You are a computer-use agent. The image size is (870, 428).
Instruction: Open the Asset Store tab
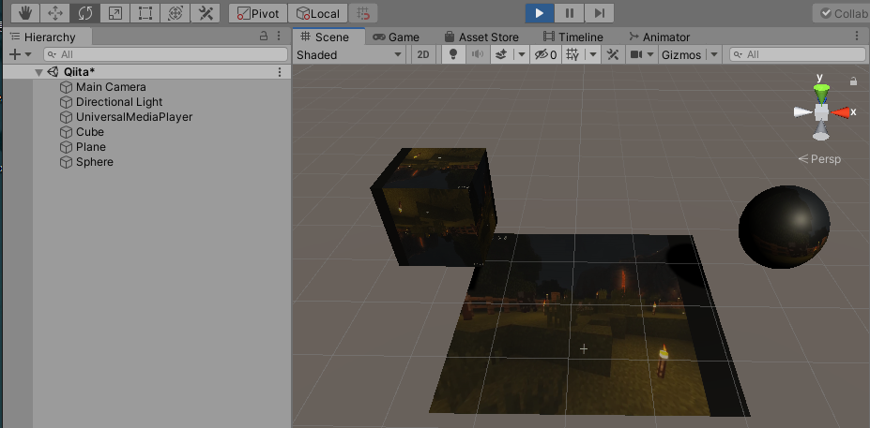(481, 37)
